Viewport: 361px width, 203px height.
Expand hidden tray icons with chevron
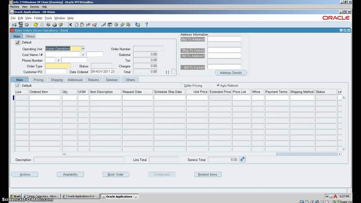tap(327, 197)
